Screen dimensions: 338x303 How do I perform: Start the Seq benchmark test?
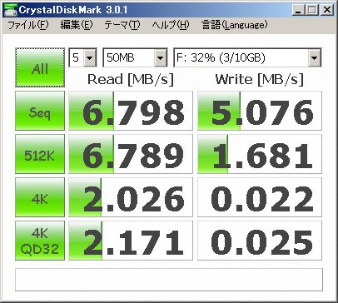click(x=40, y=111)
